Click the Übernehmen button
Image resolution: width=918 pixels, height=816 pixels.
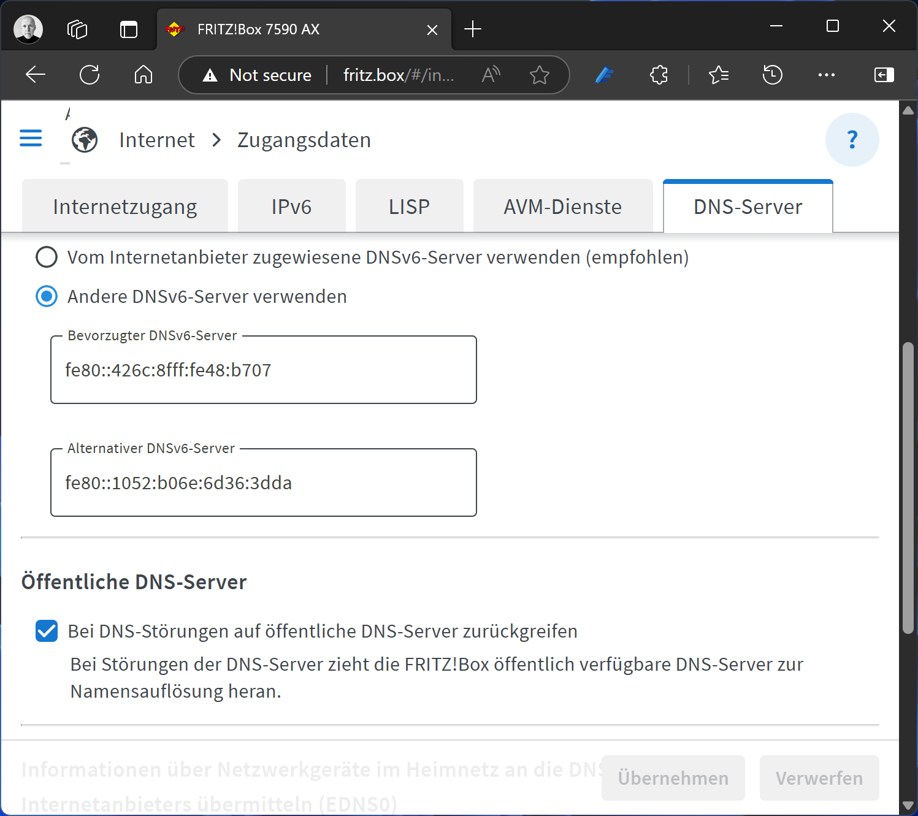pos(673,778)
